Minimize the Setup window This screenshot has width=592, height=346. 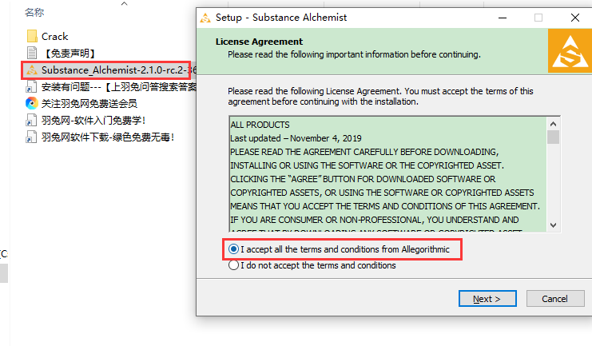point(503,18)
